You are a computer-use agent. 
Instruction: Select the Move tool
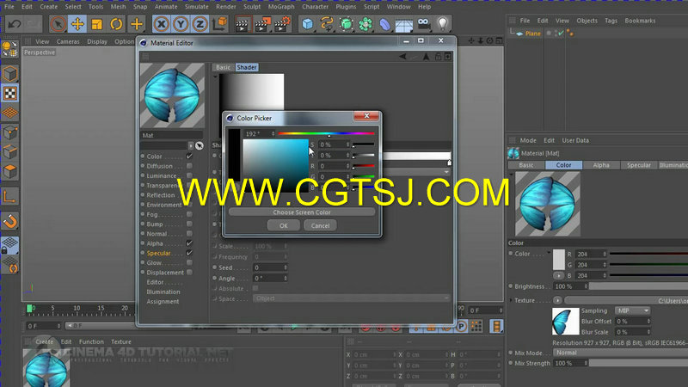click(77, 24)
